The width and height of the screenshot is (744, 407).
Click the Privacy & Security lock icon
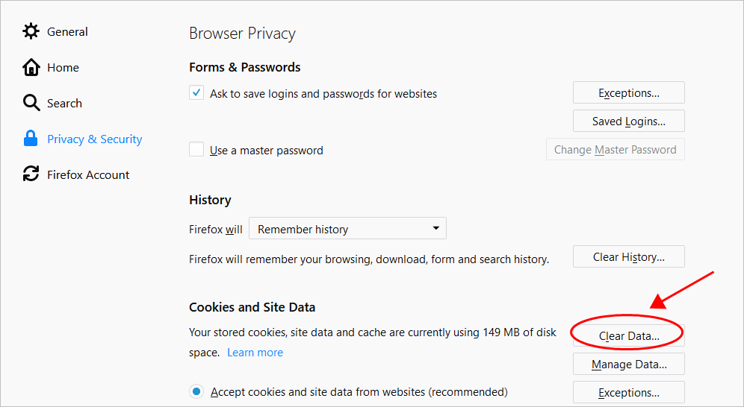click(x=31, y=138)
